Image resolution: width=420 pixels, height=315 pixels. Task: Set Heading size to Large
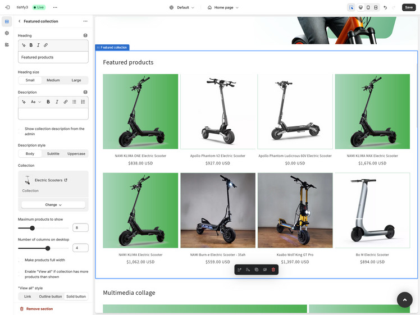(76, 80)
